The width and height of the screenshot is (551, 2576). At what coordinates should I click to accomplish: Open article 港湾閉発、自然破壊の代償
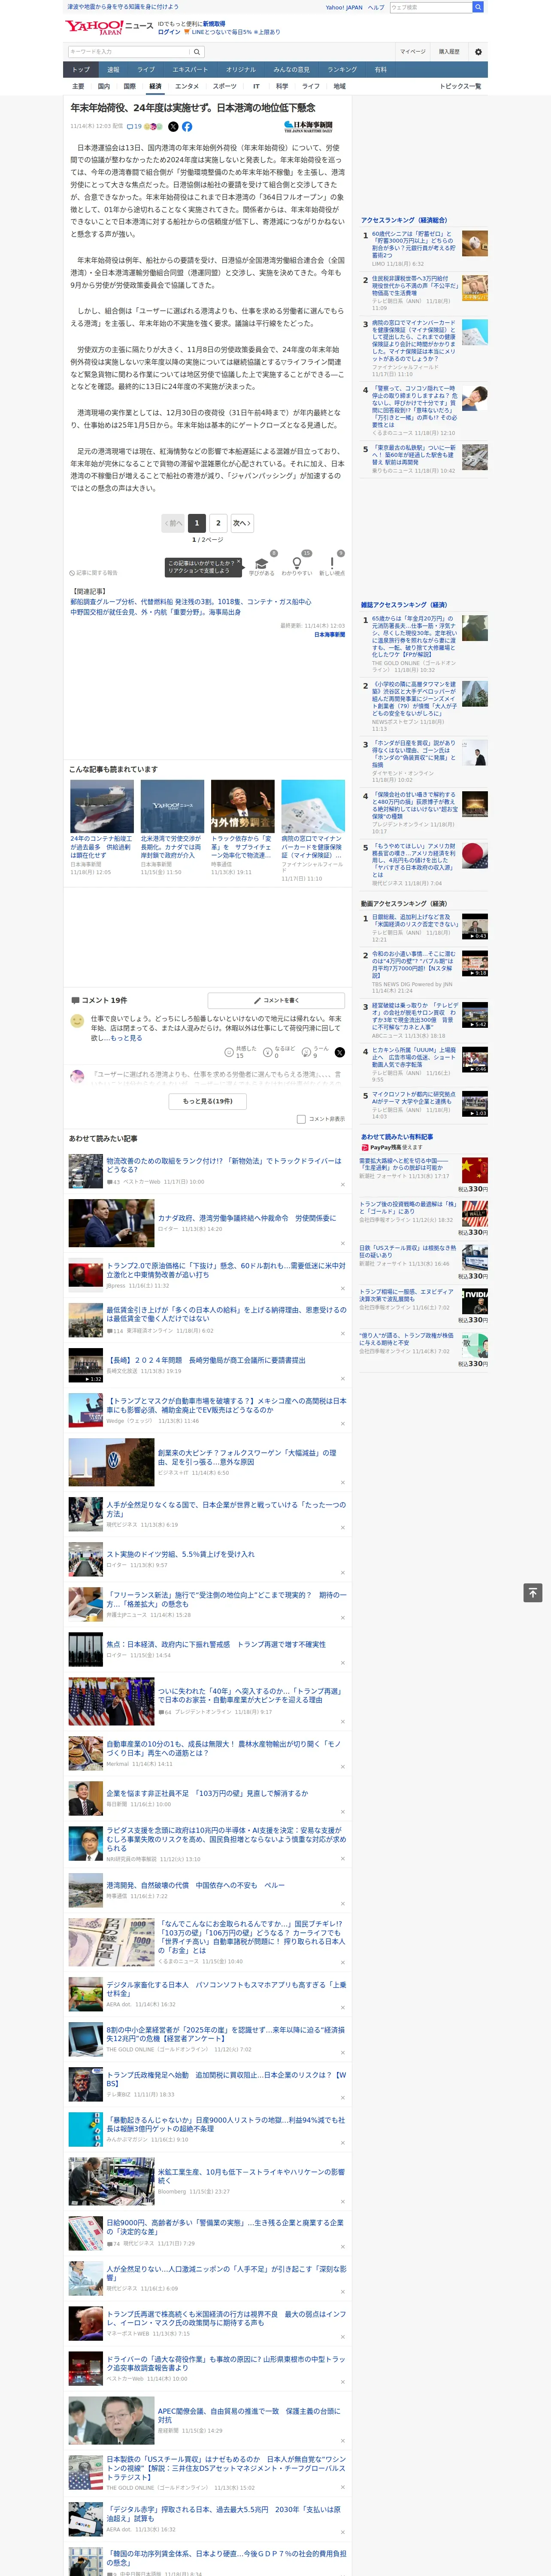point(196,1885)
